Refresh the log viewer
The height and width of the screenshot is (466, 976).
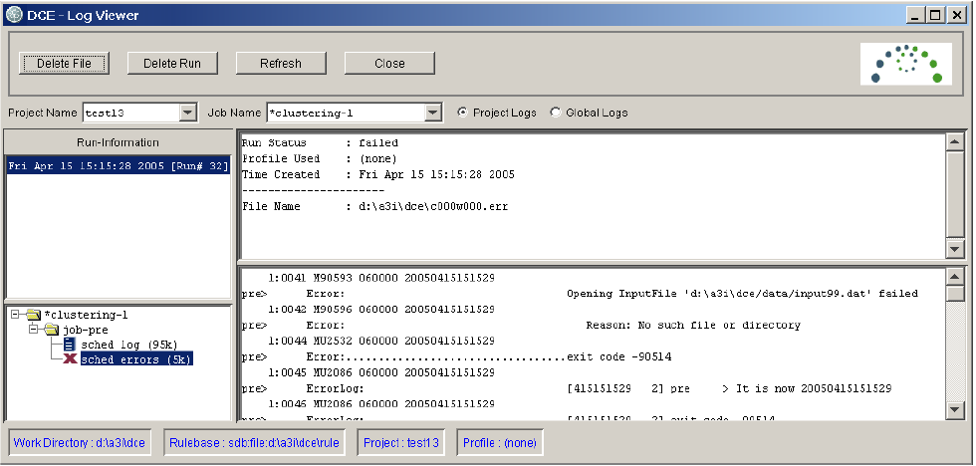(281, 63)
